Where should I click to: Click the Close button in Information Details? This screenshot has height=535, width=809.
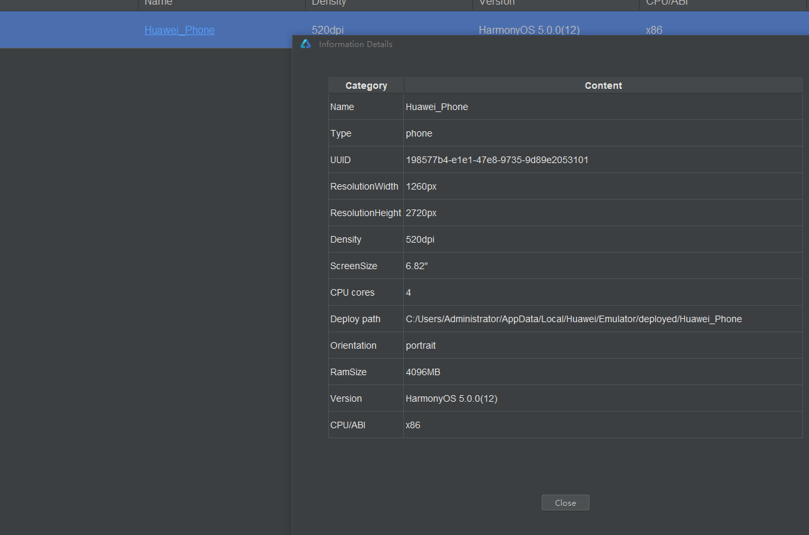click(x=565, y=503)
